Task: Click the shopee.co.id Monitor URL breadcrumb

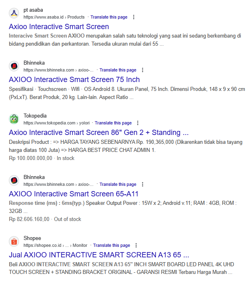Action: [55, 245]
